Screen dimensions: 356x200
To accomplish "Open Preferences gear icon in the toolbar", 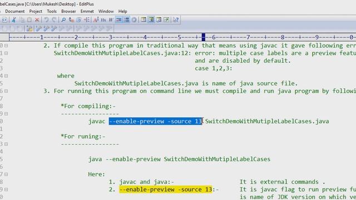I will pos(134,20).
